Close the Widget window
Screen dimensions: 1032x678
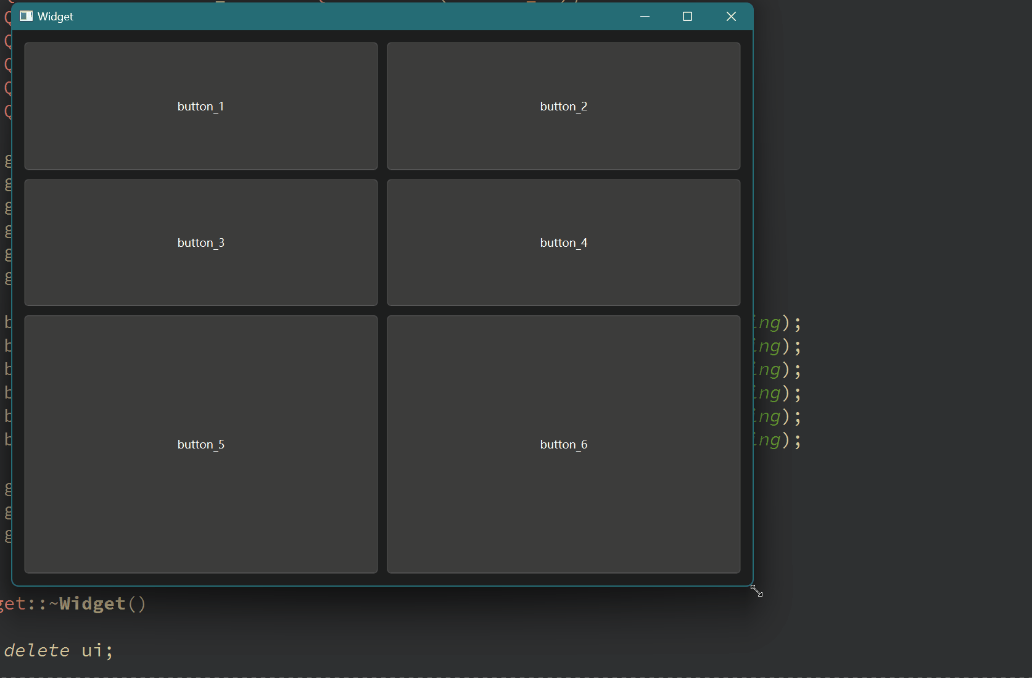tap(731, 16)
